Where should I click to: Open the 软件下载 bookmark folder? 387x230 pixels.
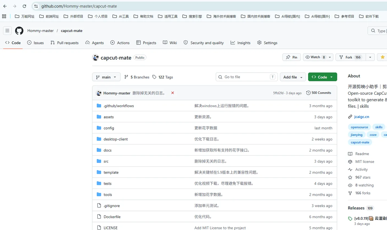click(369, 16)
